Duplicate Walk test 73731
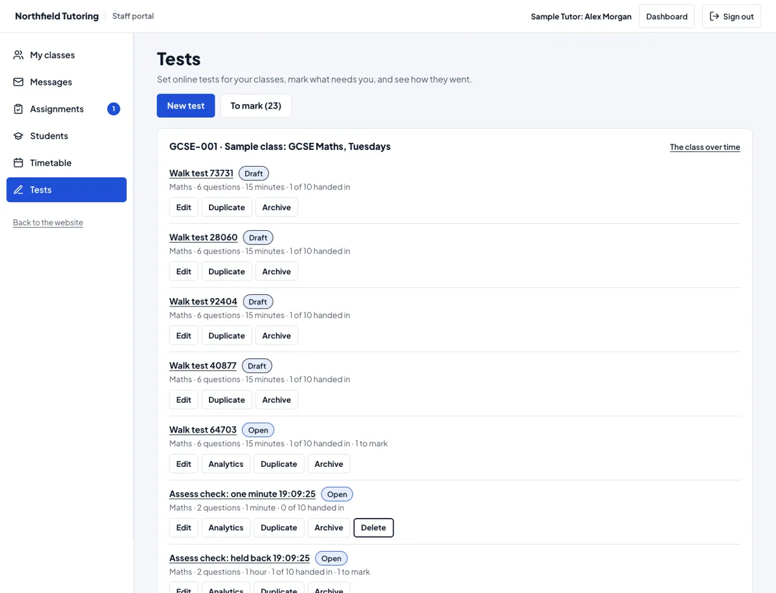Viewport: 776px width, 593px height. [x=226, y=208]
